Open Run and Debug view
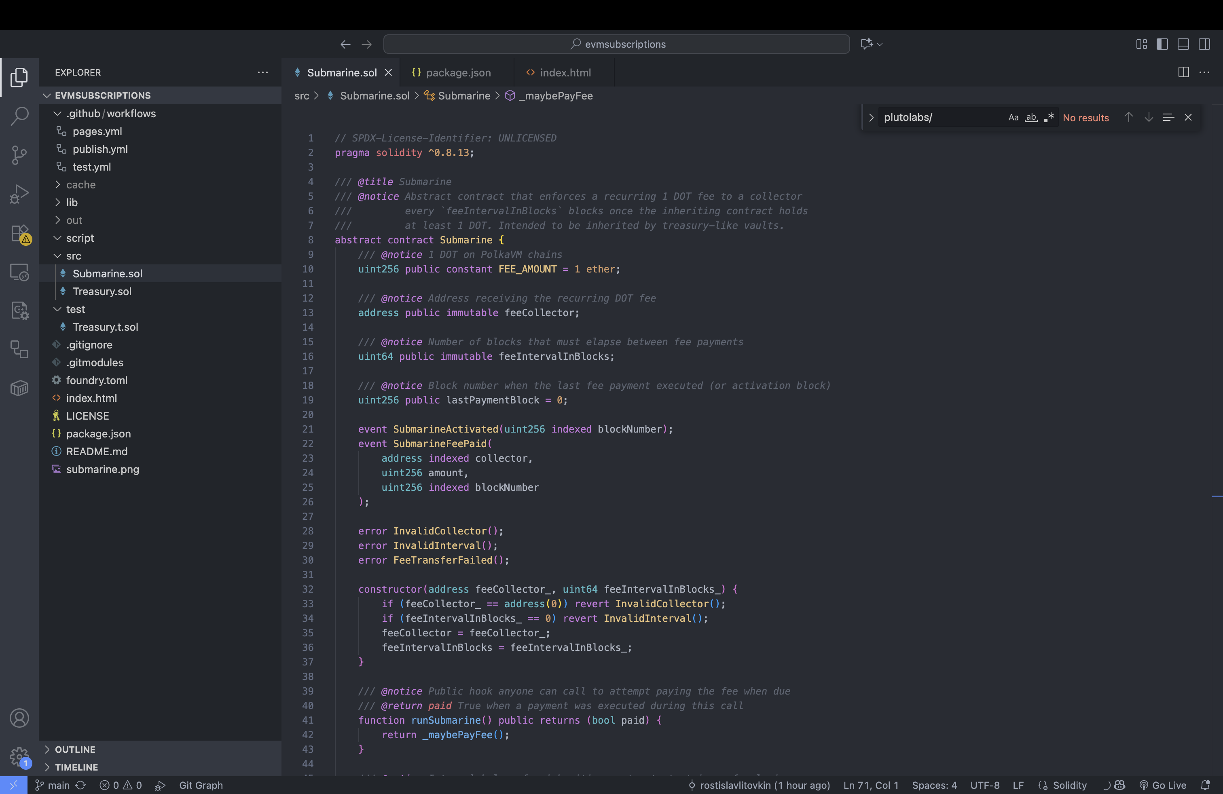Image resolution: width=1223 pixels, height=794 pixels. [x=19, y=194]
